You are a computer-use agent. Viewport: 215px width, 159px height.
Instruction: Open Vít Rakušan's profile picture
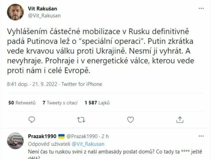point(15,12)
